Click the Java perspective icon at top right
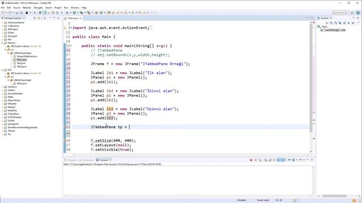 (x=358, y=12)
